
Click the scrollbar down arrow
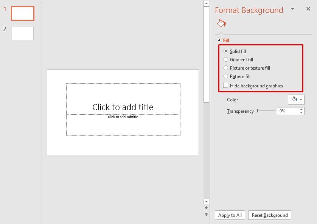tap(206, 201)
